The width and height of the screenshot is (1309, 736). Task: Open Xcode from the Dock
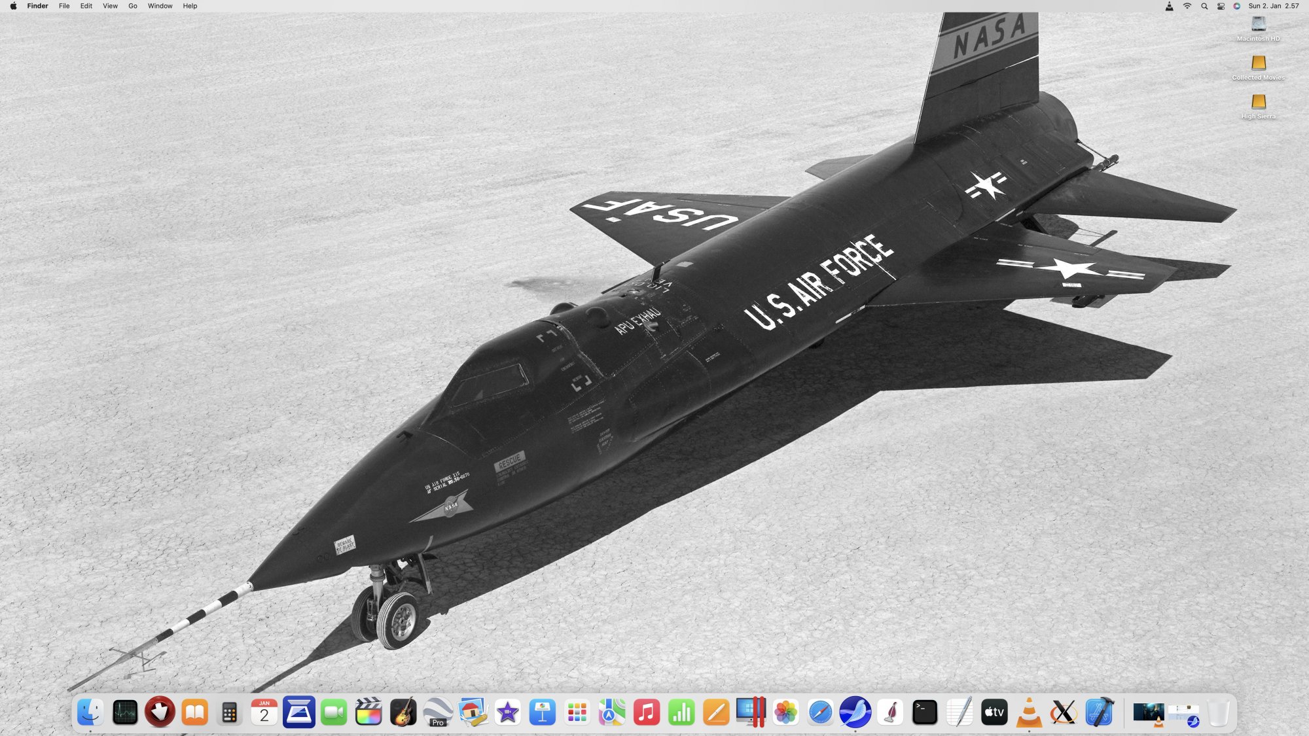pos(1099,712)
